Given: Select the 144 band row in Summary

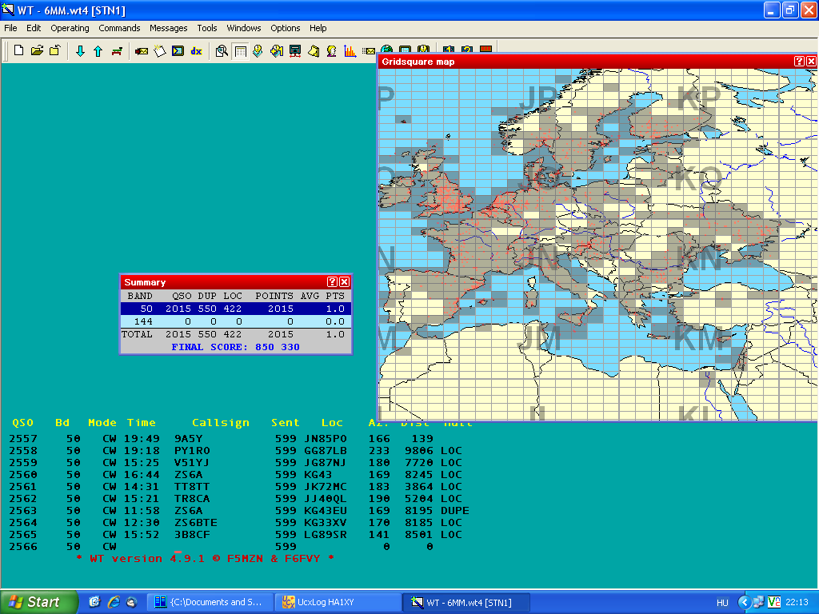Looking at the screenshot, I should pyautogui.click(x=236, y=321).
